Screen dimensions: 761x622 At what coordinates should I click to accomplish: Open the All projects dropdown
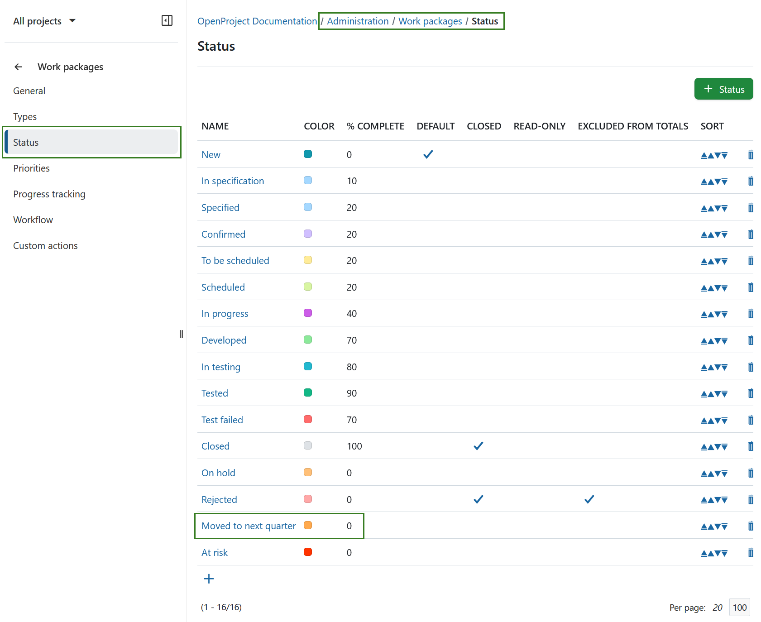44,20
